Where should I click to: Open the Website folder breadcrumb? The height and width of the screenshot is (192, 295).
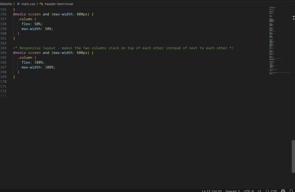coord(6,4)
